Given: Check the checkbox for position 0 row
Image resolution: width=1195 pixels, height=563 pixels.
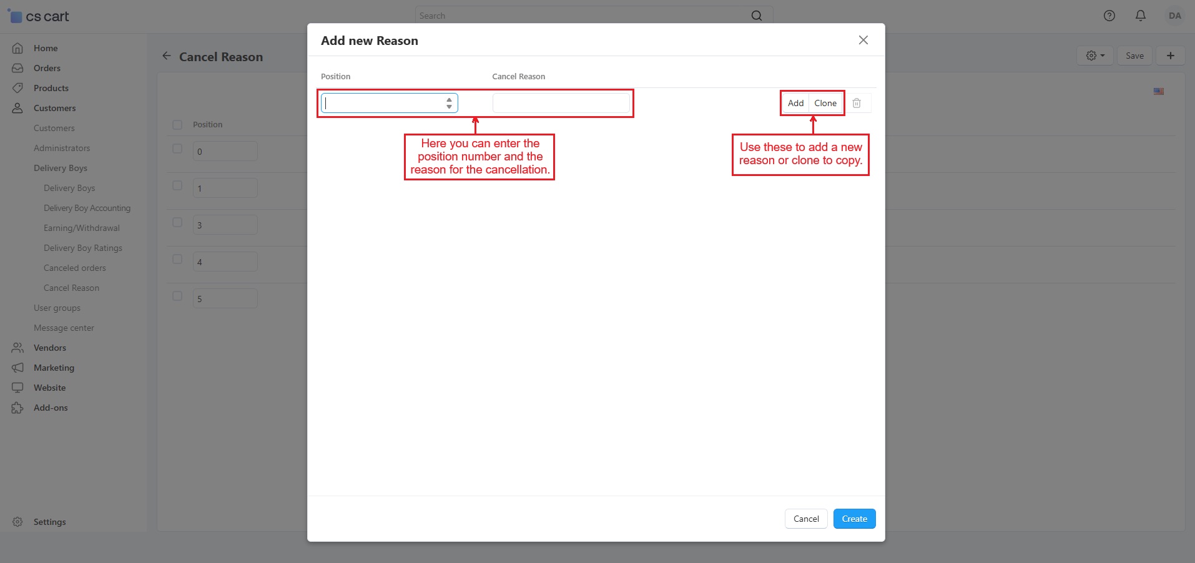Looking at the screenshot, I should pos(177,149).
